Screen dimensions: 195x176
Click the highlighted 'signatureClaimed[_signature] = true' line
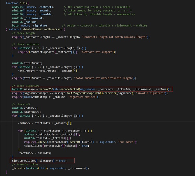(x=39, y=161)
